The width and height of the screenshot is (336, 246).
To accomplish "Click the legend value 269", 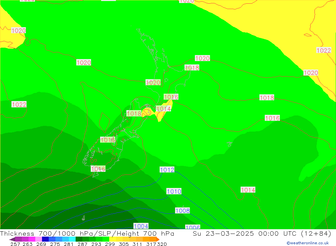I will tap(41, 244).
